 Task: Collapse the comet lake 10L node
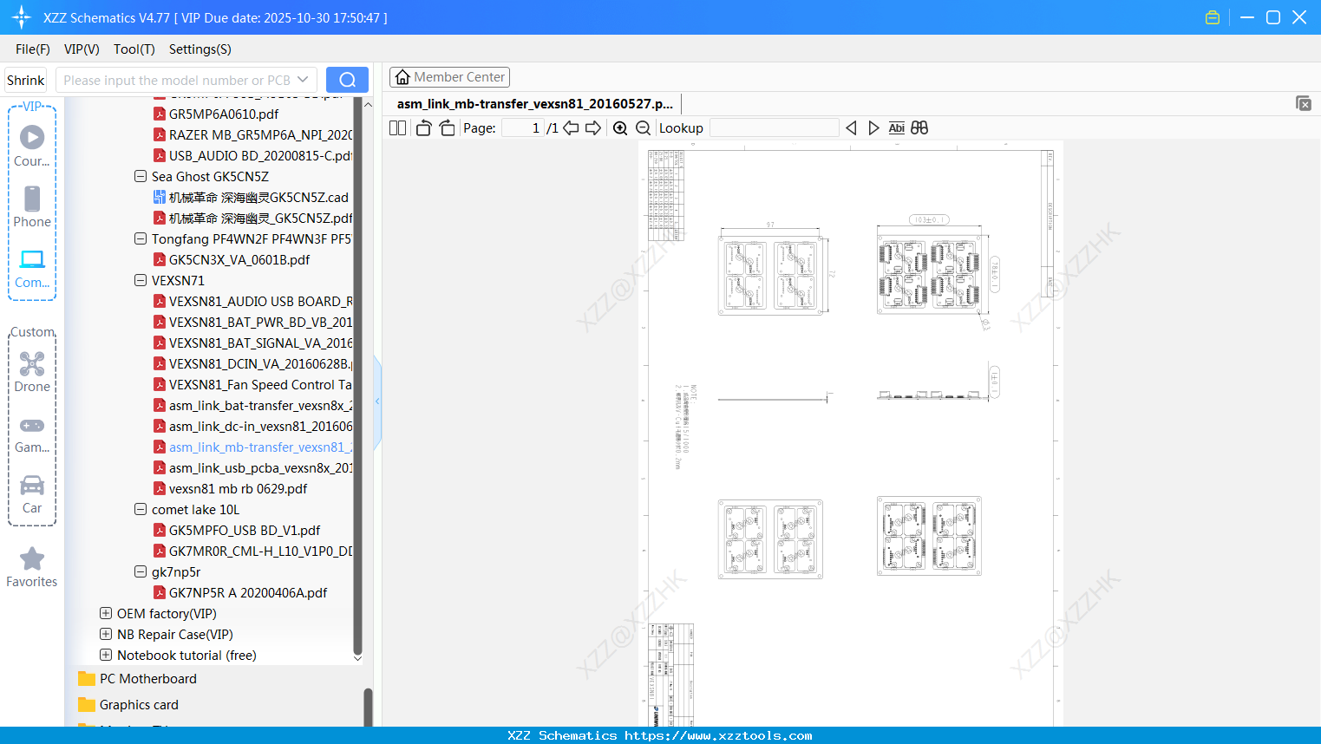point(141,509)
